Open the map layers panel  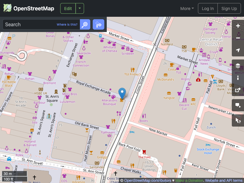[x=238, y=66]
